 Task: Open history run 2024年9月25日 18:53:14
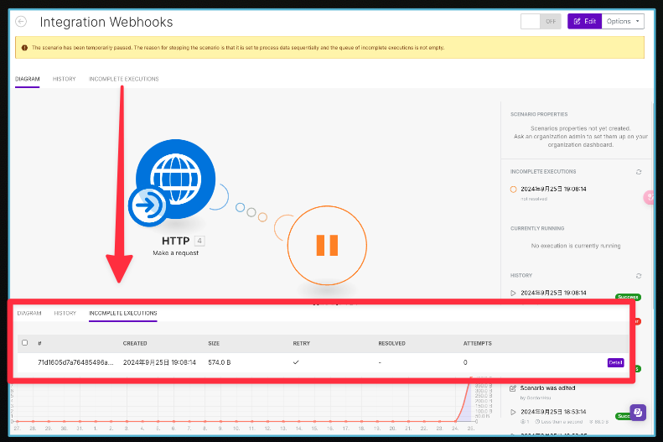tap(553, 412)
